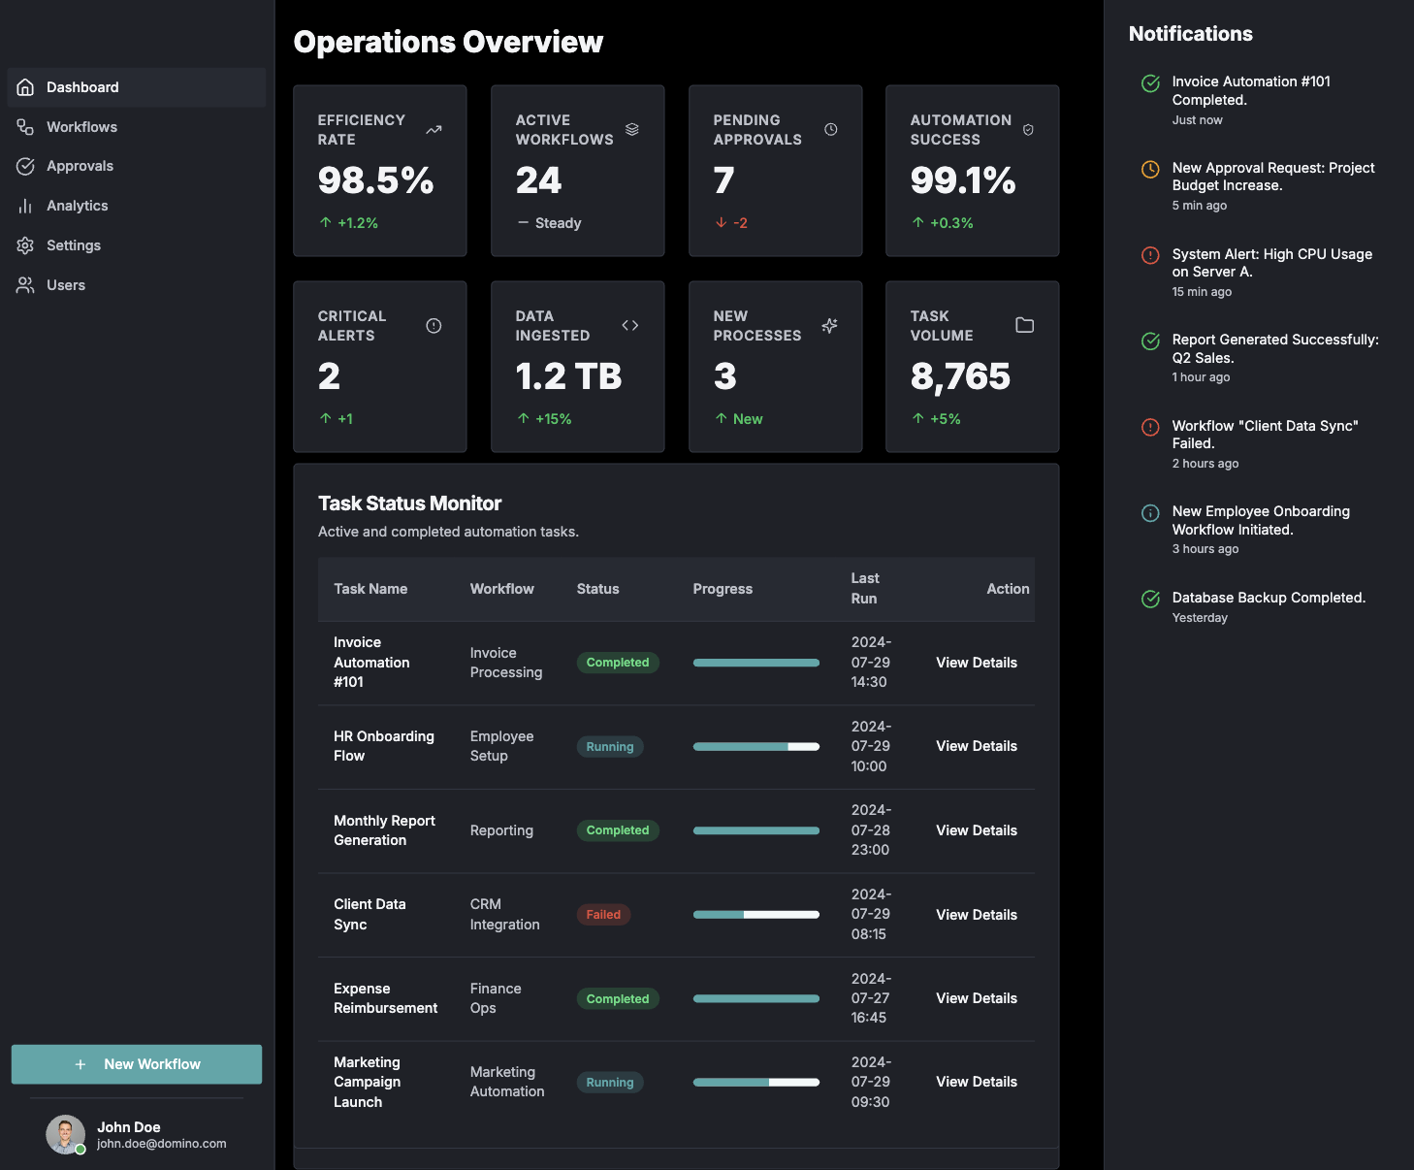Click the sparkles icon on New Processes card
This screenshot has height=1170, width=1414.
(829, 326)
